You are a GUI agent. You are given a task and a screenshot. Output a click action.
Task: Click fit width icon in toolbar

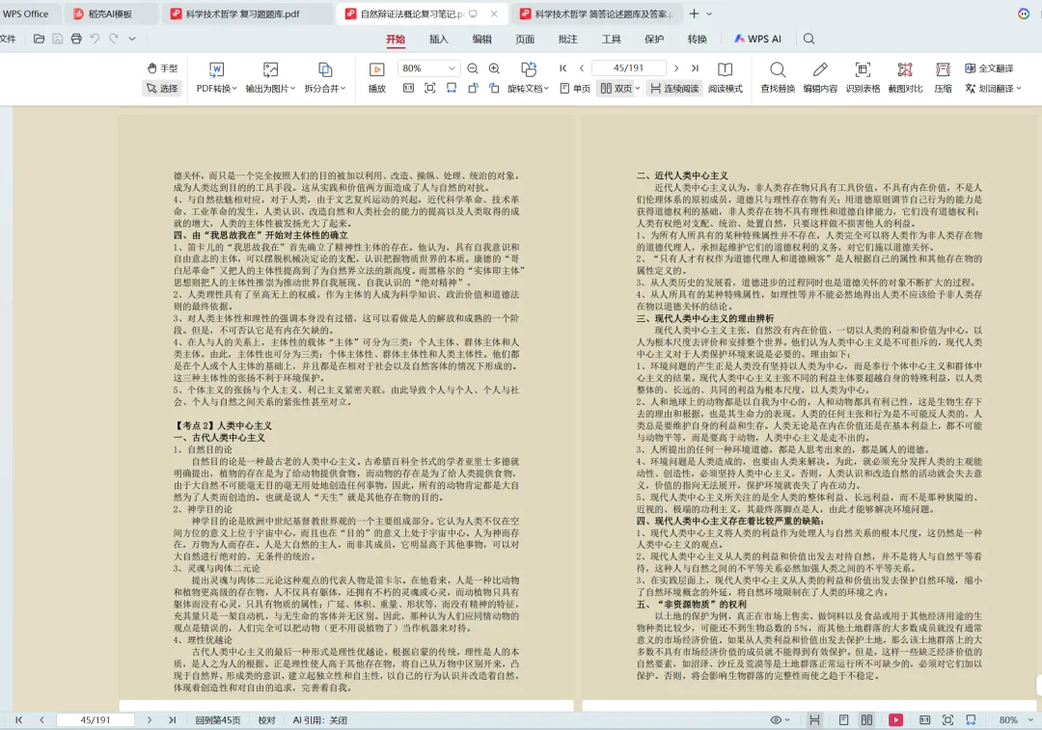tap(452, 89)
